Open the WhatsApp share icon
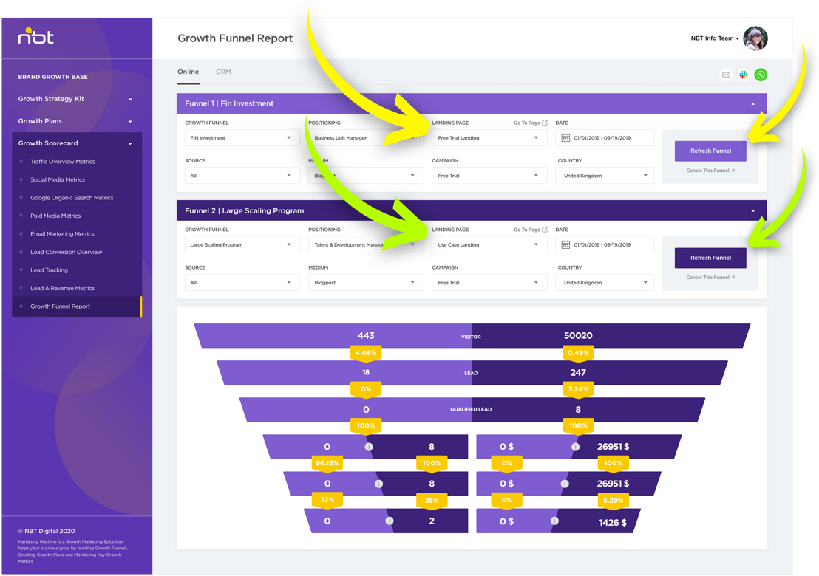 [761, 75]
